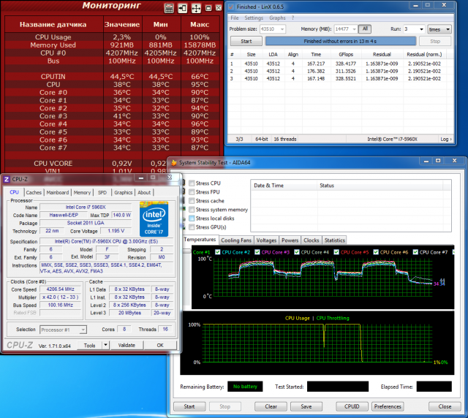The height and width of the screenshot is (418, 468).
Task: Switch to the SPD tab in CPU-Z
Action: coord(102,193)
